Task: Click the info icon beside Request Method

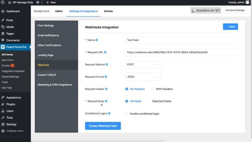Action: [x=107, y=64]
